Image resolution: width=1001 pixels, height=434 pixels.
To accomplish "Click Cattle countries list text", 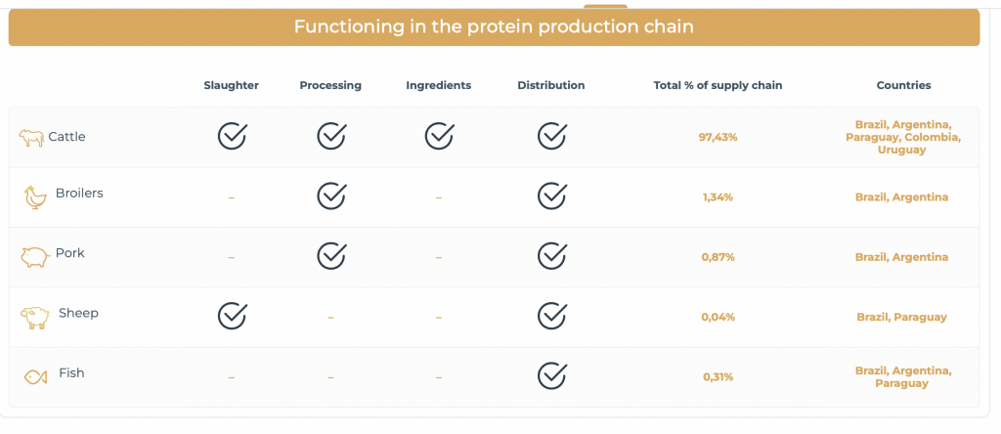I will tap(903, 137).
